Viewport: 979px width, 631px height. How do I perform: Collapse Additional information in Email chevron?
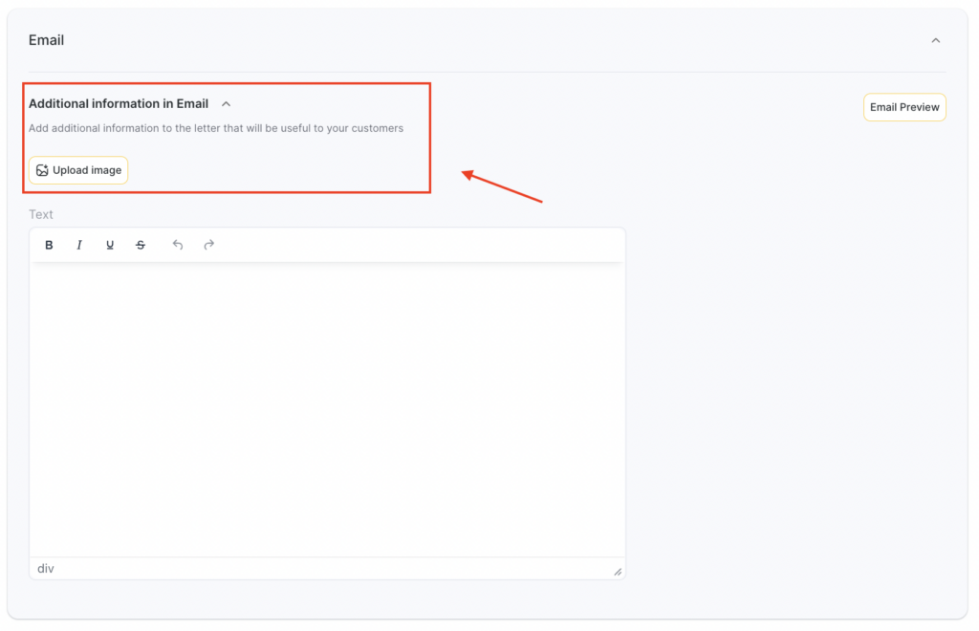click(x=226, y=103)
